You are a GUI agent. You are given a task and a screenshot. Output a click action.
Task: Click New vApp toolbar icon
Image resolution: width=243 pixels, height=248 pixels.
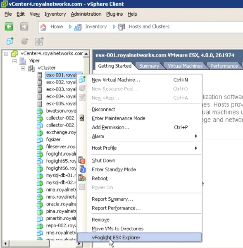[x=39, y=41]
